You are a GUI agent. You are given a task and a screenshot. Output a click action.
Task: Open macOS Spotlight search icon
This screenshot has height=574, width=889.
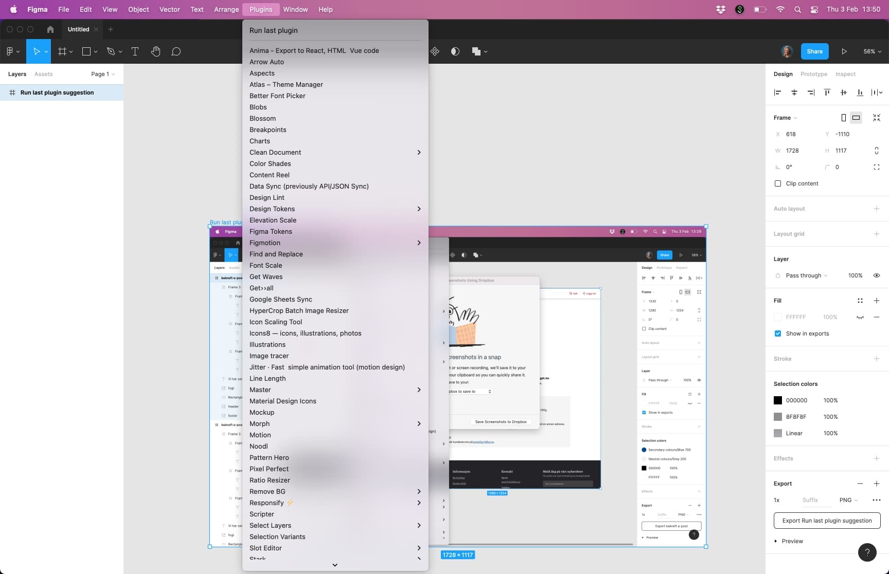[797, 9]
